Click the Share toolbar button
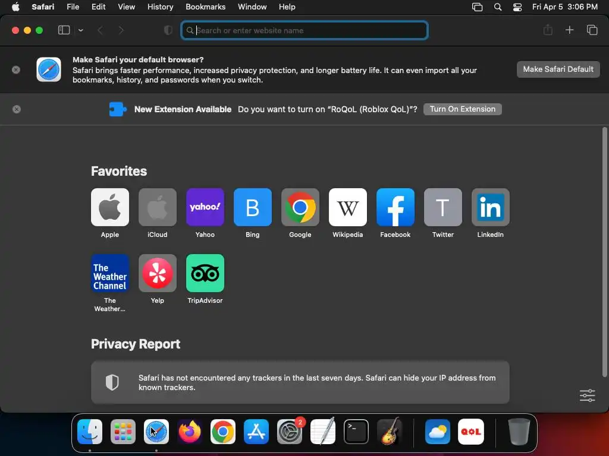Viewport: 609px width, 456px height. tap(548, 30)
